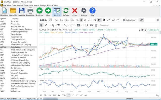
Task: Expand the Fibonacci tool dropdown arrow
Action: 56,25
